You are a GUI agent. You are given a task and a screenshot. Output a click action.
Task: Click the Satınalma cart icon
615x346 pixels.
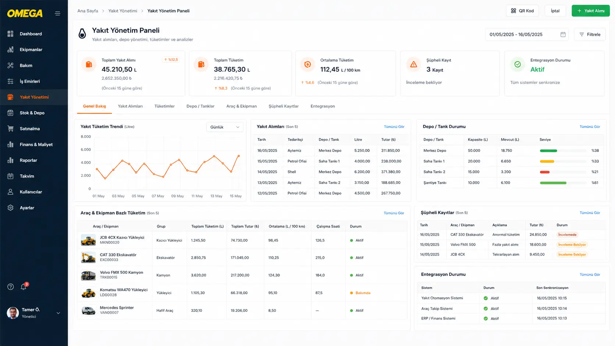[x=10, y=129]
